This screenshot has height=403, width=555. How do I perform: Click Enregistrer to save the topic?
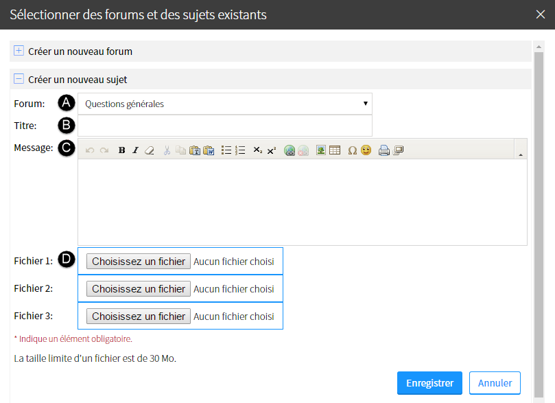[429, 383]
